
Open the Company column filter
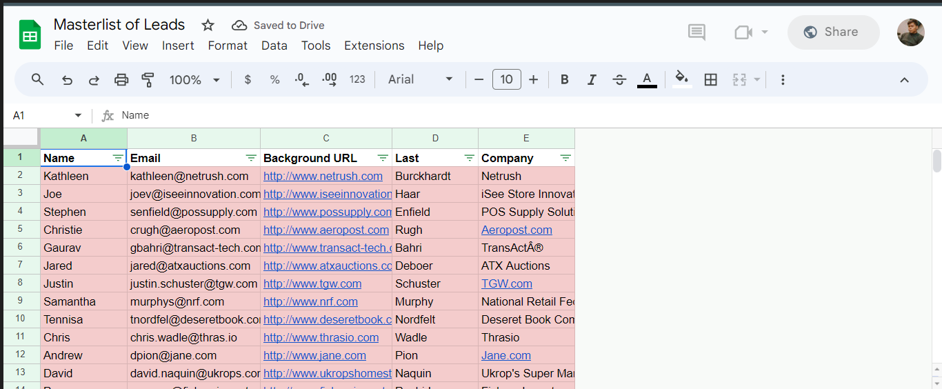pyautogui.click(x=565, y=158)
